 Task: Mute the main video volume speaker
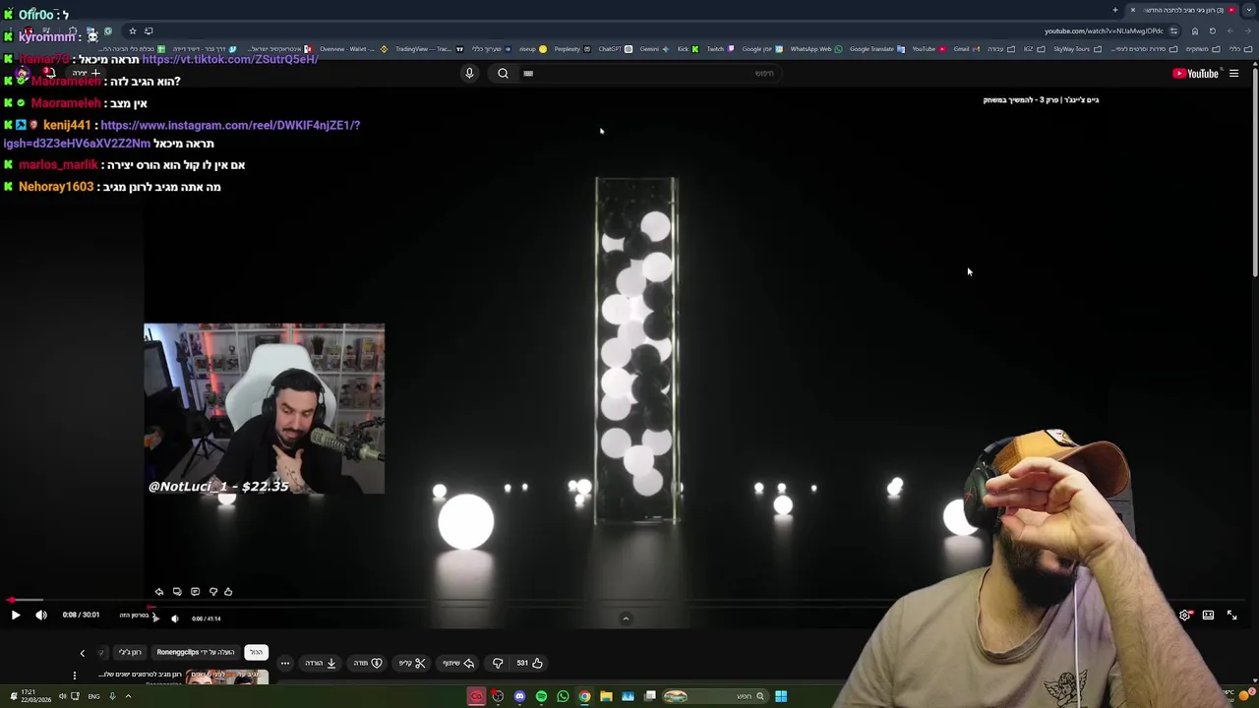pyautogui.click(x=41, y=616)
